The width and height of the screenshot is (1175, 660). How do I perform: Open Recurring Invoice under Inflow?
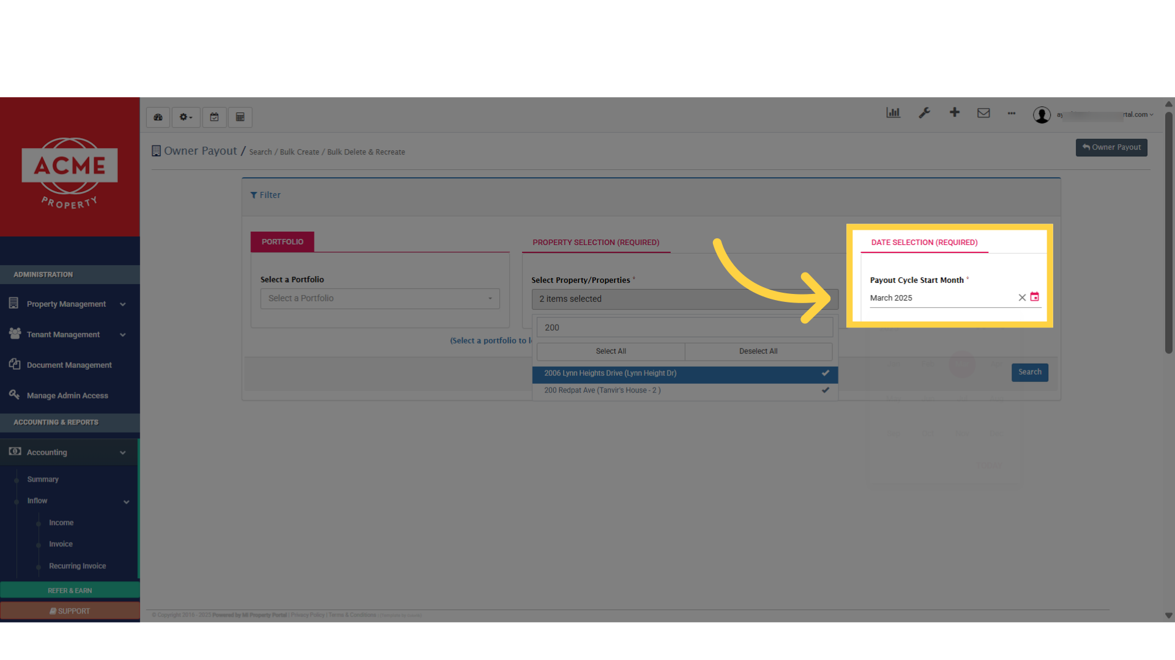point(78,566)
